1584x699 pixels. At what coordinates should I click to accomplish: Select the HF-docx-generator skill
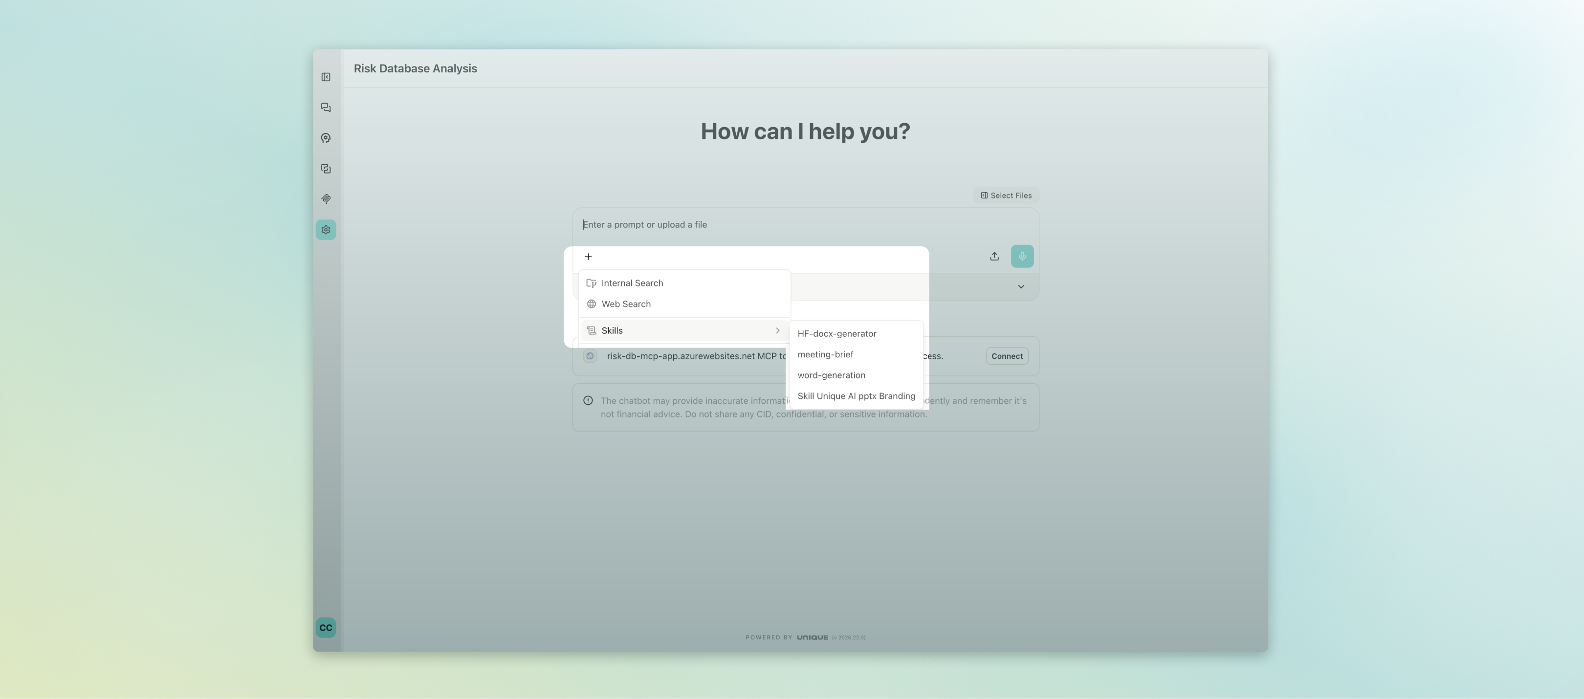856,334
